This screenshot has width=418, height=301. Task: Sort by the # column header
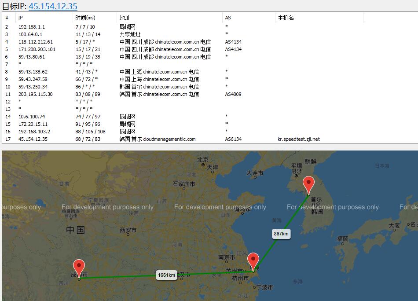(x=7, y=18)
